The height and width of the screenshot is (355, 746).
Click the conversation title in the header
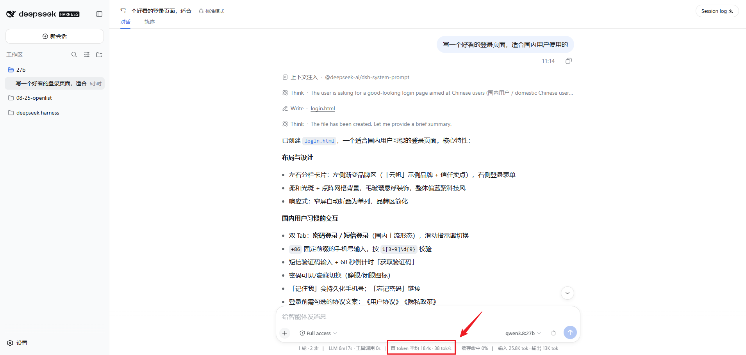point(156,11)
